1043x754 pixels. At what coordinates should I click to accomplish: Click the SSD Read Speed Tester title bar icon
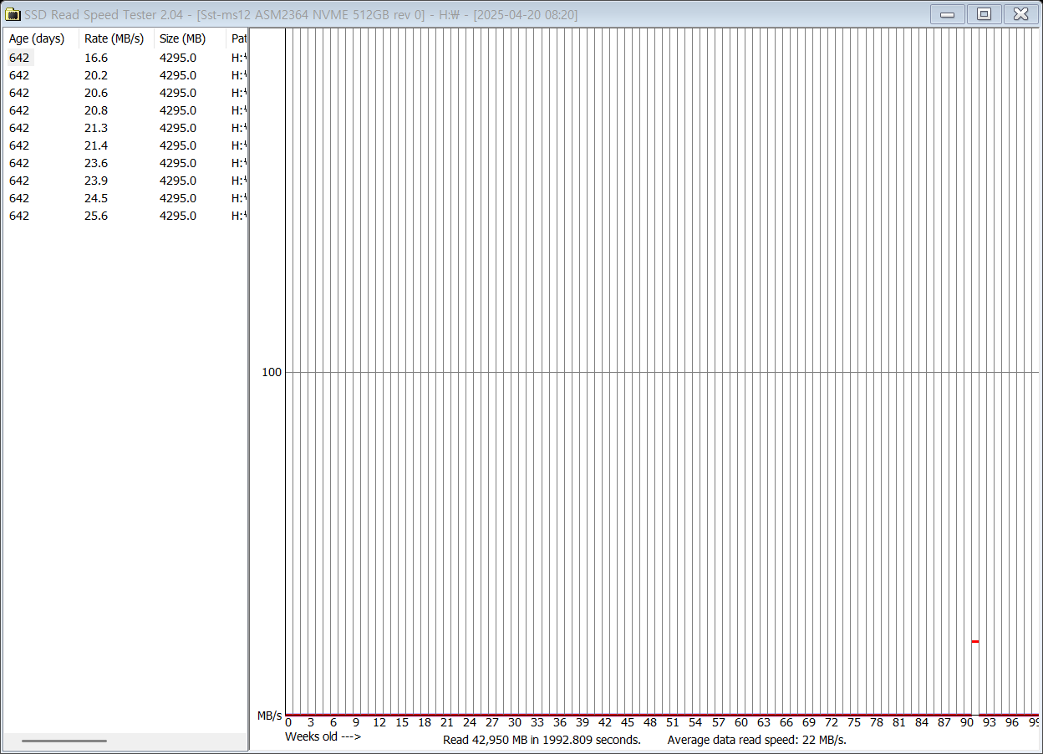pyautogui.click(x=13, y=14)
